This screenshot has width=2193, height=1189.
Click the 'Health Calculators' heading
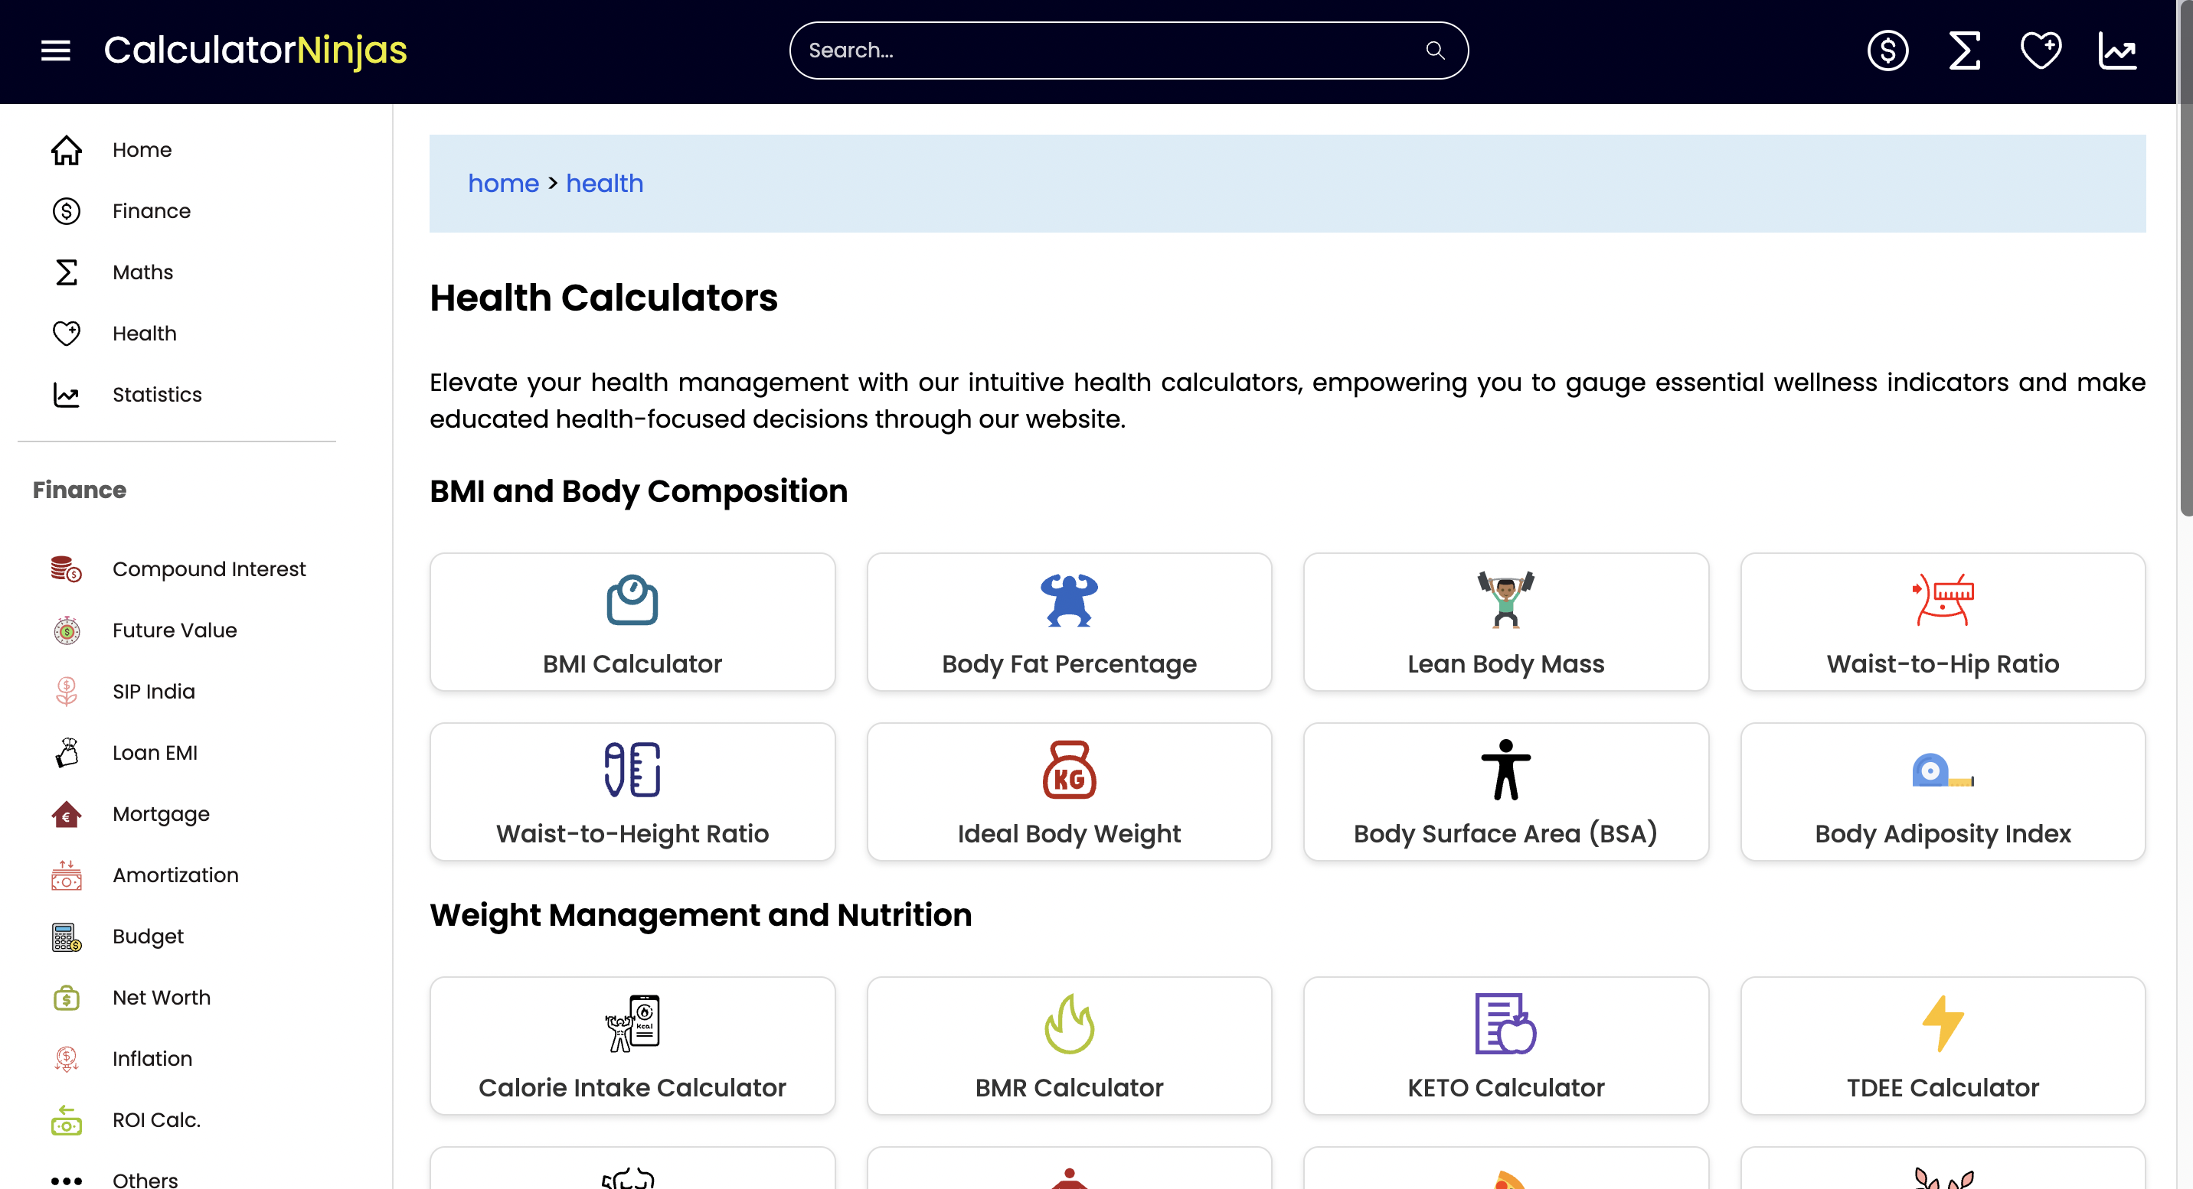pyautogui.click(x=603, y=298)
